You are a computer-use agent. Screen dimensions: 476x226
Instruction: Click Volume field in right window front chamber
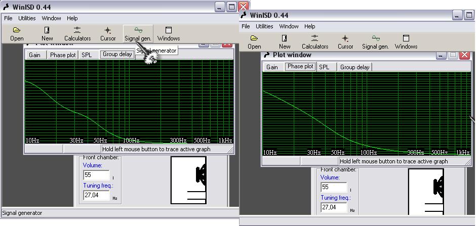point(334,187)
